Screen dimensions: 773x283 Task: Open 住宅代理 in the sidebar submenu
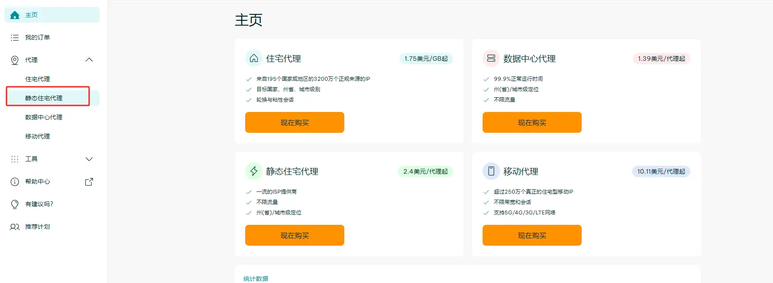click(37, 79)
